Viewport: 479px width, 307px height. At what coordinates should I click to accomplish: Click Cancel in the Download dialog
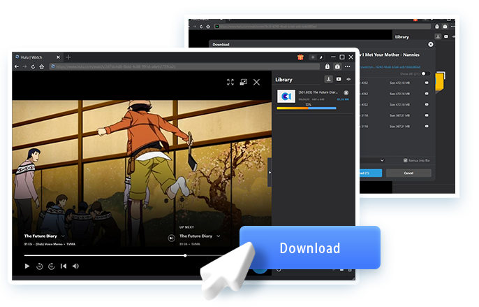coord(408,173)
